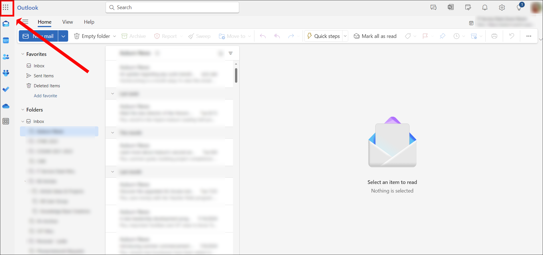Viewport: 543px width, 255px height.
Task: Click the New mail button
Action: coord(39,36)
